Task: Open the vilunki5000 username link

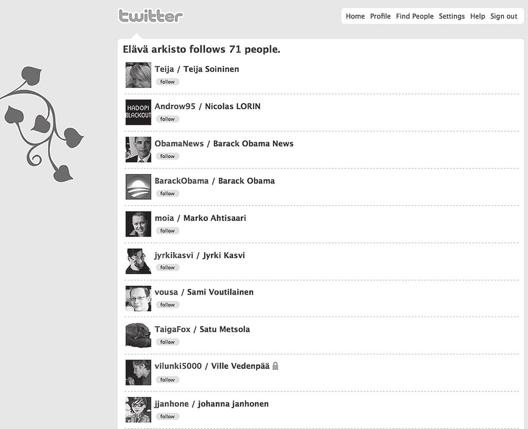Action: click(x=178, y=366)
